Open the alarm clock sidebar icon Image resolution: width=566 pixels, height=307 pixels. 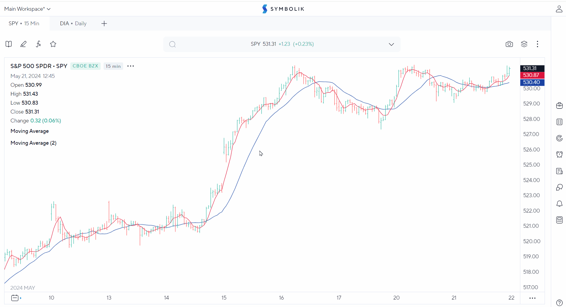(559, 155)
